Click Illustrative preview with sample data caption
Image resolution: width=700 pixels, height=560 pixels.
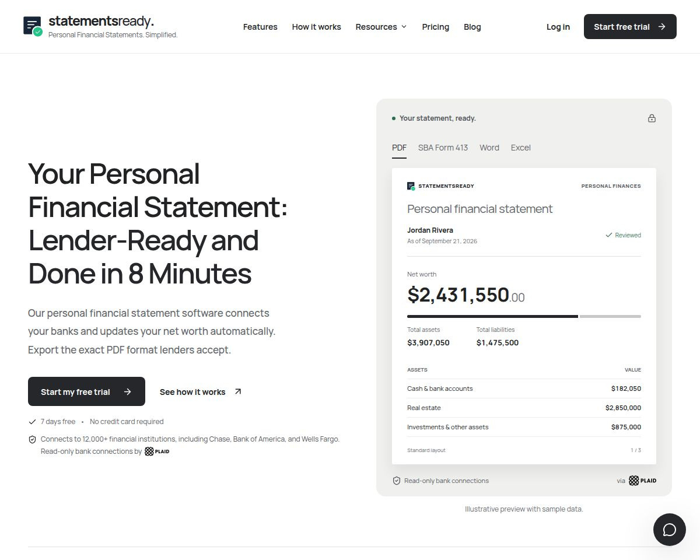524,509
